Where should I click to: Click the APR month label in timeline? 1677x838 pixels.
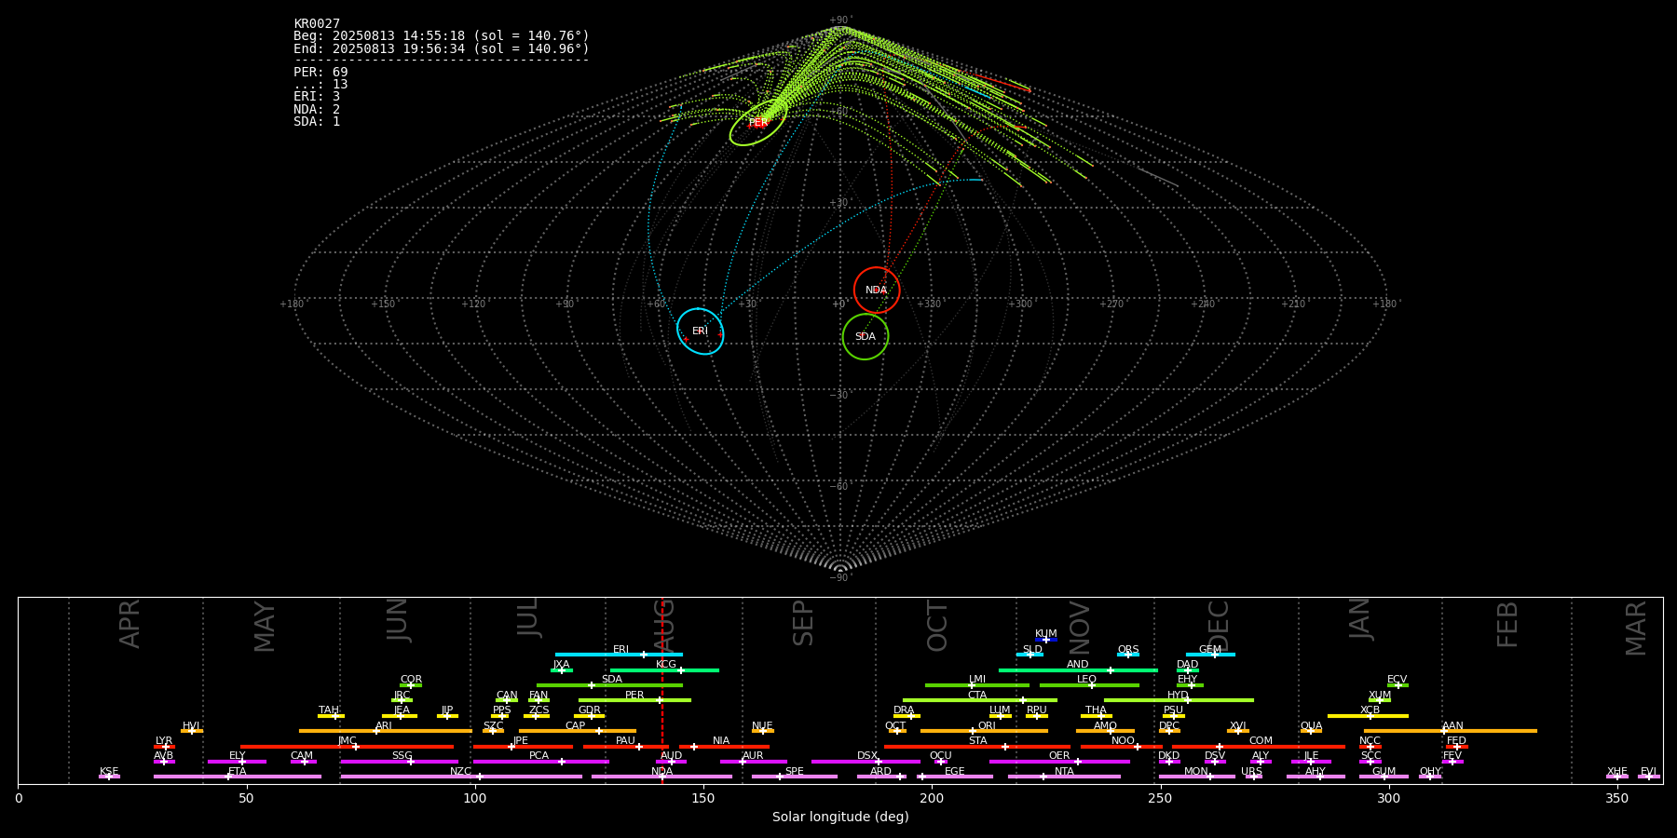(x=130, y=624)
